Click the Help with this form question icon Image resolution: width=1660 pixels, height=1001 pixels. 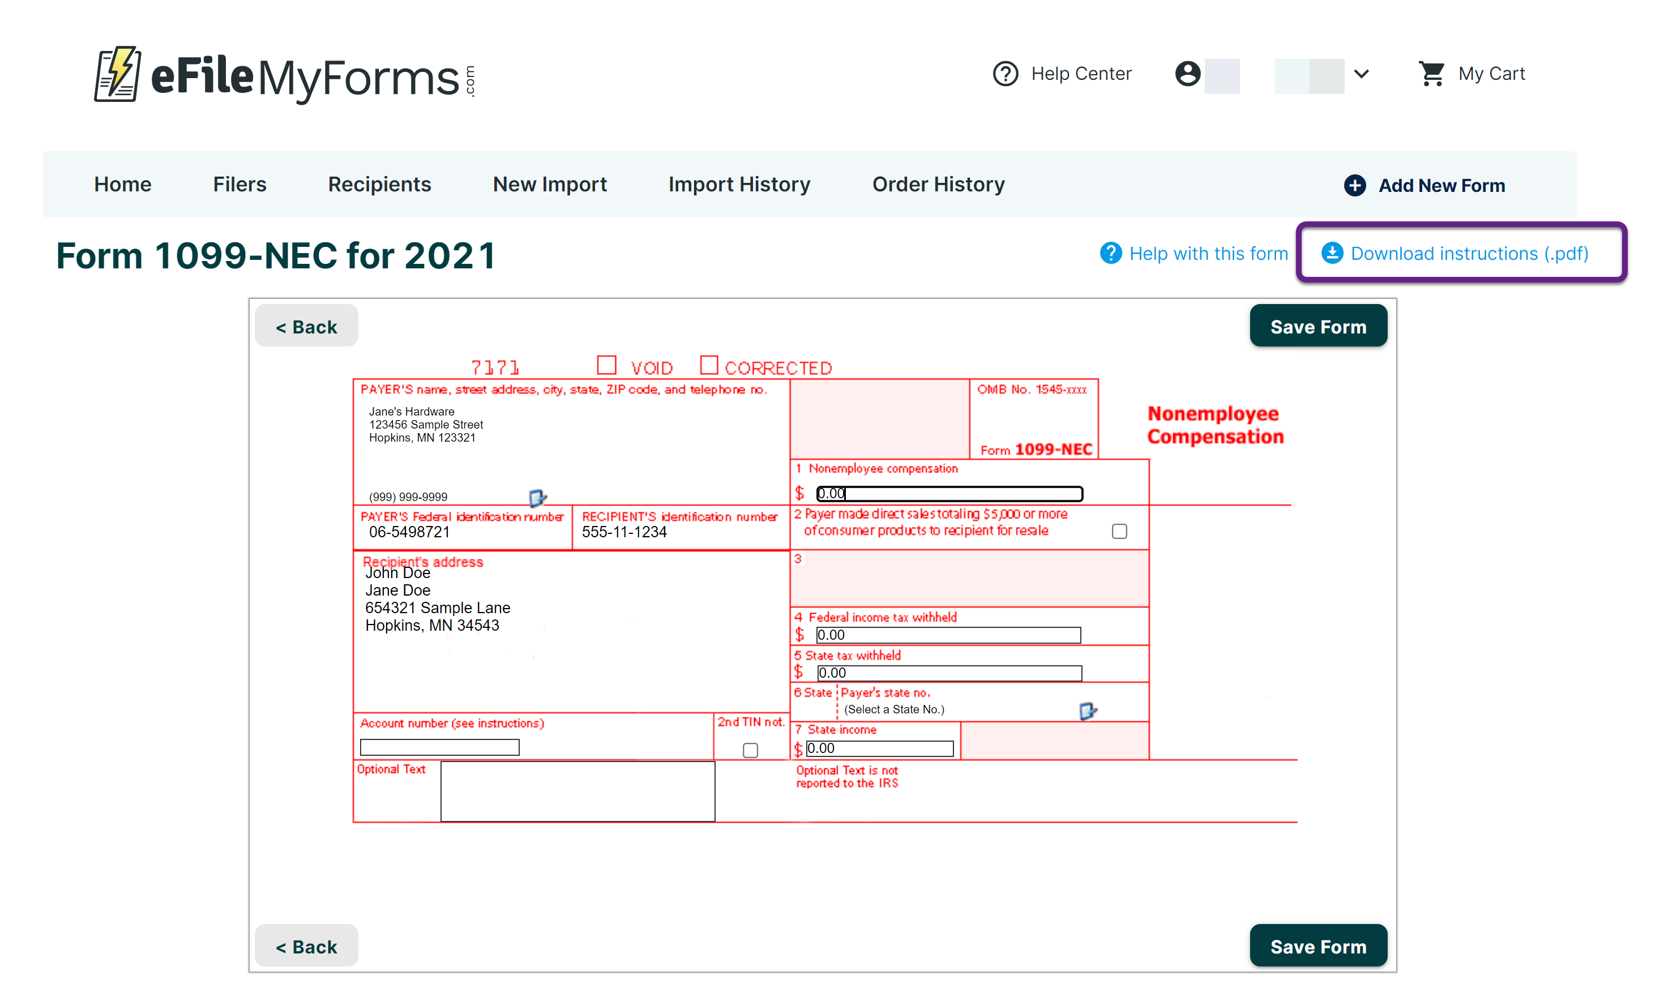tap(1111, 253)
